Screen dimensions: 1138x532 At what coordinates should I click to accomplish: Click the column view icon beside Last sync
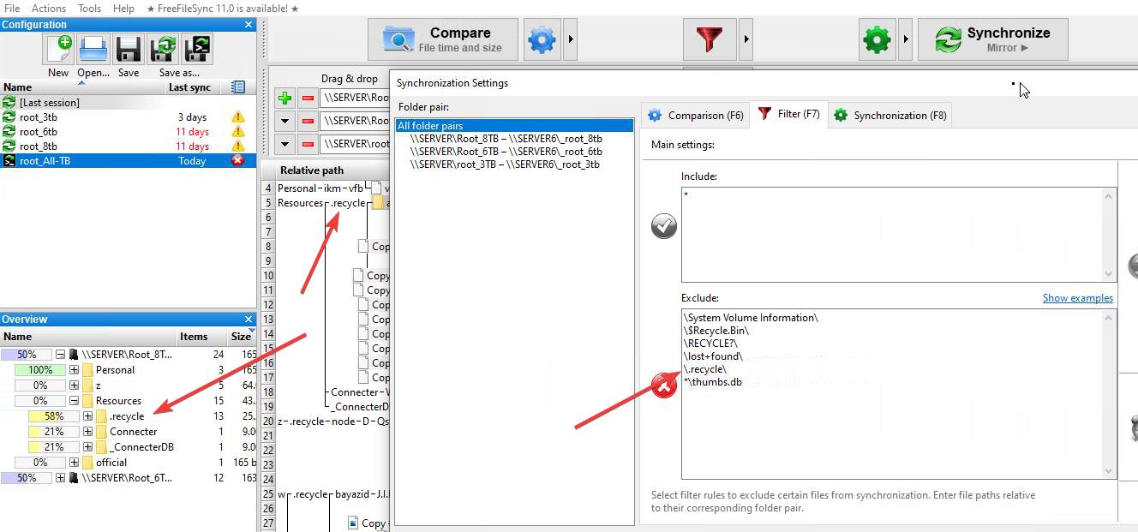tap(238, 87)
